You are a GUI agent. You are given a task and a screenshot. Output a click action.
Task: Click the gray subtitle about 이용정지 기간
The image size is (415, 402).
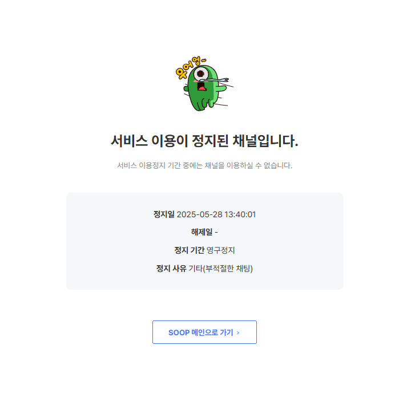pyautogui.click(x=204, y=165)
